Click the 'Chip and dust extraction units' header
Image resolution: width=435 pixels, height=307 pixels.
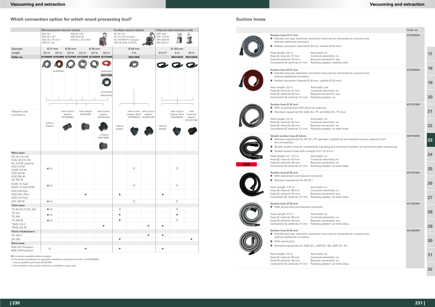coord(175,30)
